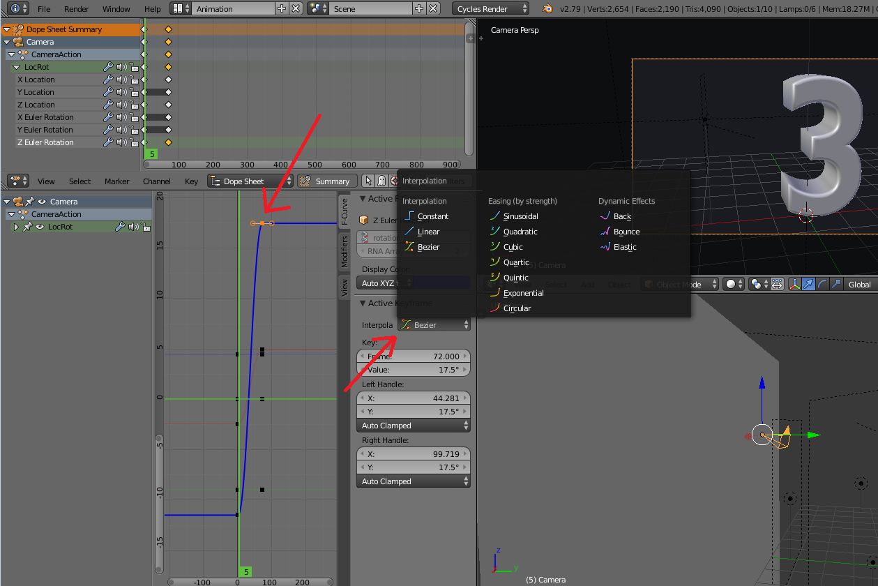The image size is (878, 586).
Task: Click the dope sheet horizontal scrollbar
Action: [303, 165]
